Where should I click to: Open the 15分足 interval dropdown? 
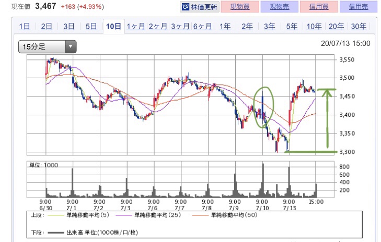(47, 47)
